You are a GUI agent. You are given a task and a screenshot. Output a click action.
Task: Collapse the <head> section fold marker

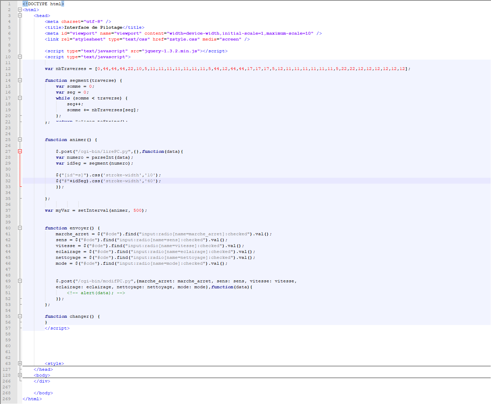point(20,16)
